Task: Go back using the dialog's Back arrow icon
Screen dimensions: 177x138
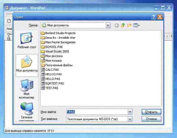Action: (117, 26)
